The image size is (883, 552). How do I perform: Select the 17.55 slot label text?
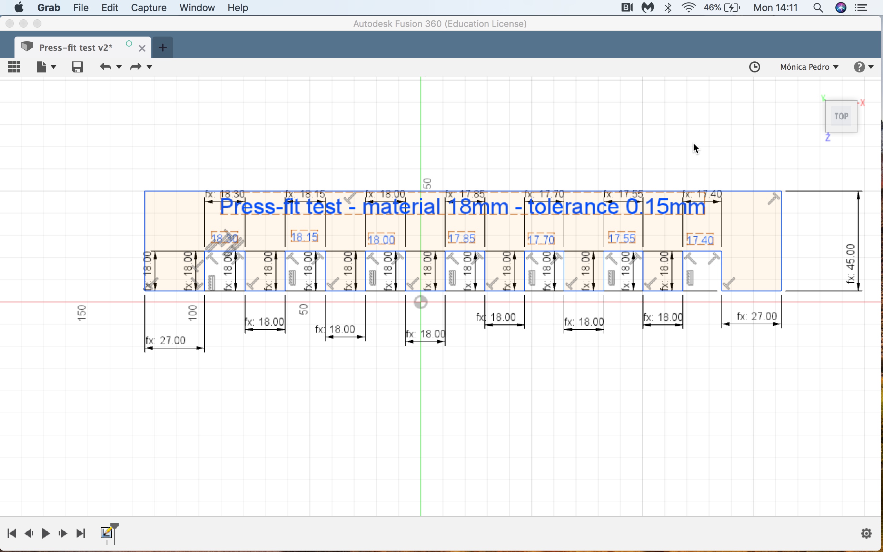622,238
